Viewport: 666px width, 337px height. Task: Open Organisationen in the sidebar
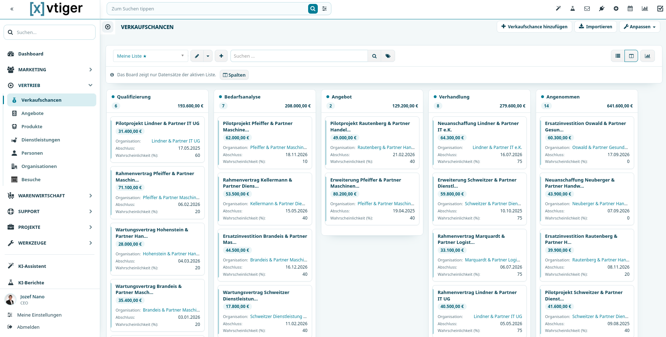[39, 166]
